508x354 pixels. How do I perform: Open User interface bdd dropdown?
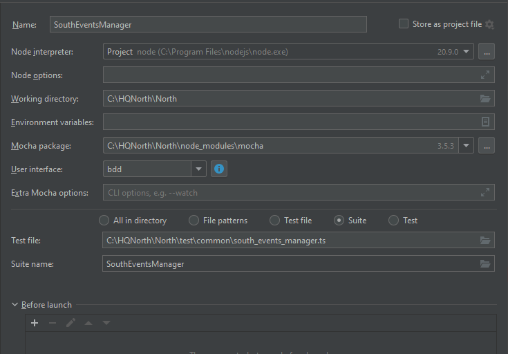[x=198, y=169]
